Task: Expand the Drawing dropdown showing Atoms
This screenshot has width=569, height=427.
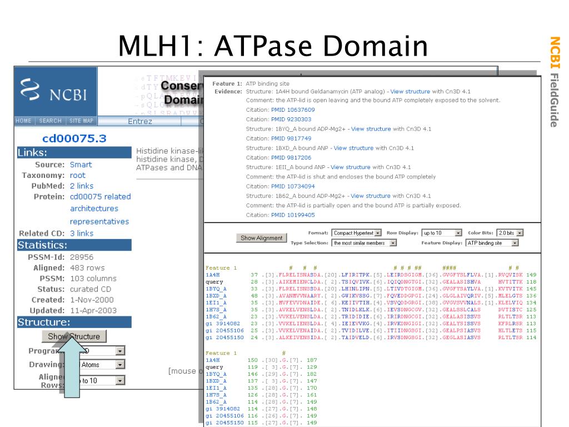Action: 120,365
